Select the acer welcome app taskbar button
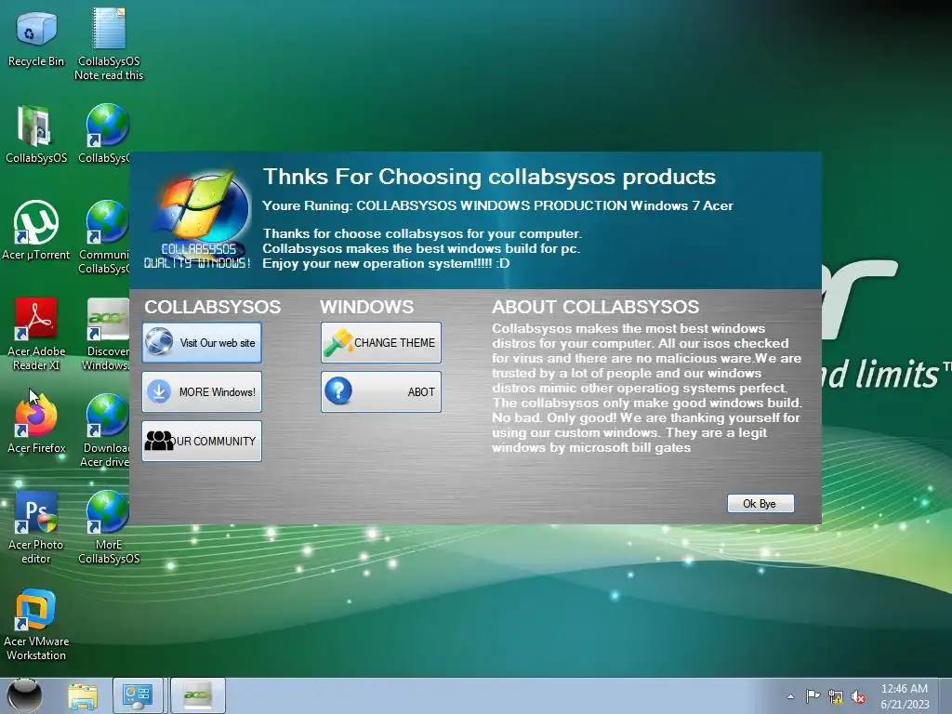This screenshot has width=952, height=714. [198, 695]
